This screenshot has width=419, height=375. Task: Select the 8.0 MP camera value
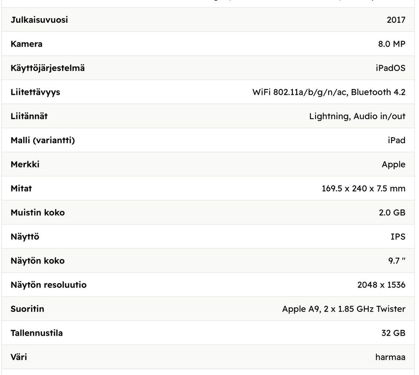[x=392, y=44]
